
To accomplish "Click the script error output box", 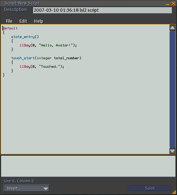I will tap(88, 166).
